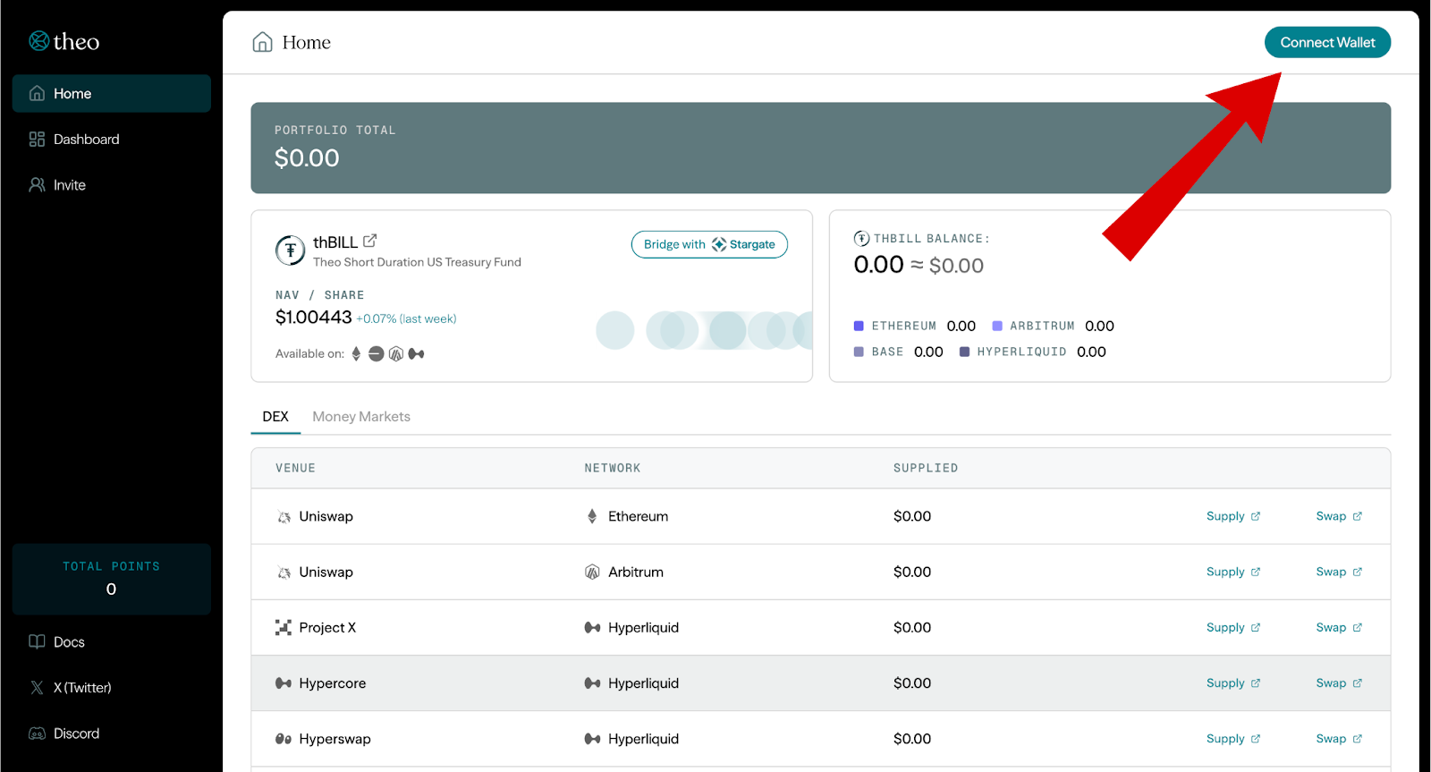The height and width of the screenshot is (772, 1431).
Task: Click the Hyperliquid icon beside Available on
Action: (416, 354)
